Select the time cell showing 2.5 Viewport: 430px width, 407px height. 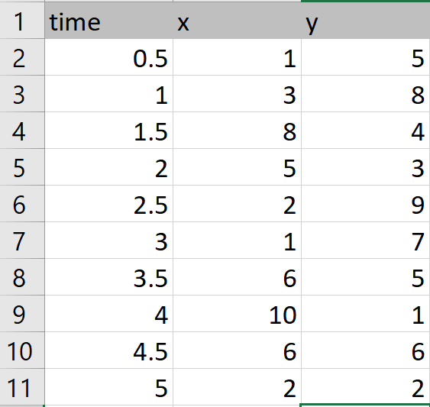pos(109,203)
